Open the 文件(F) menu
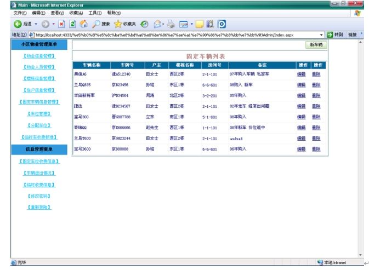 (20, 13)
